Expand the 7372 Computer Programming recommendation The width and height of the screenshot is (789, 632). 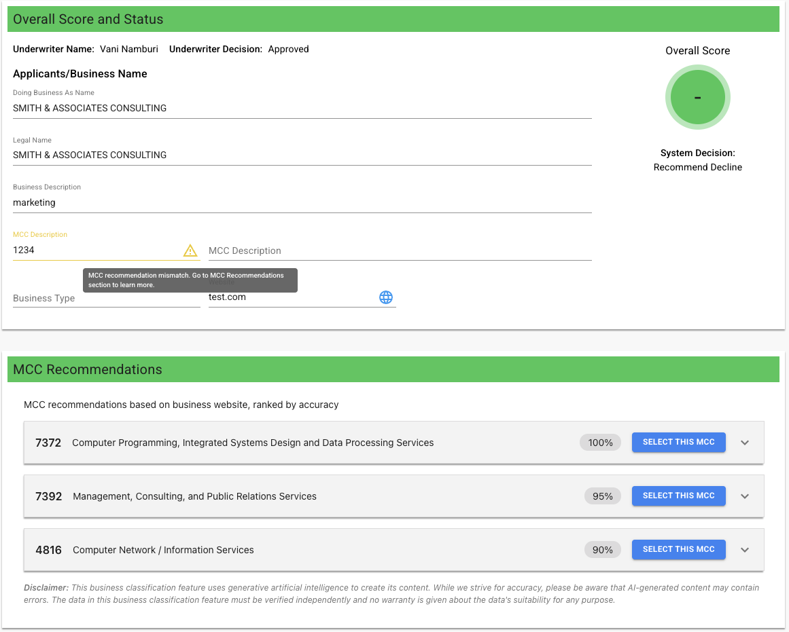click(745, 443)
